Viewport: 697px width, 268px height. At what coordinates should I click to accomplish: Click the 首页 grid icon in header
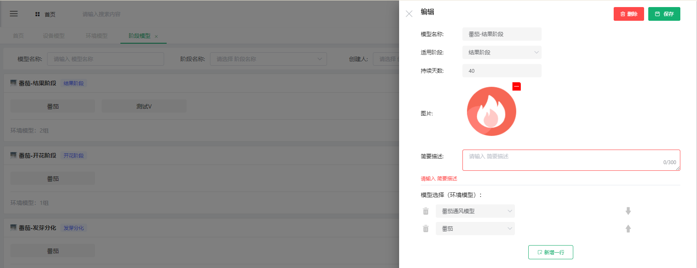point(37,14)
